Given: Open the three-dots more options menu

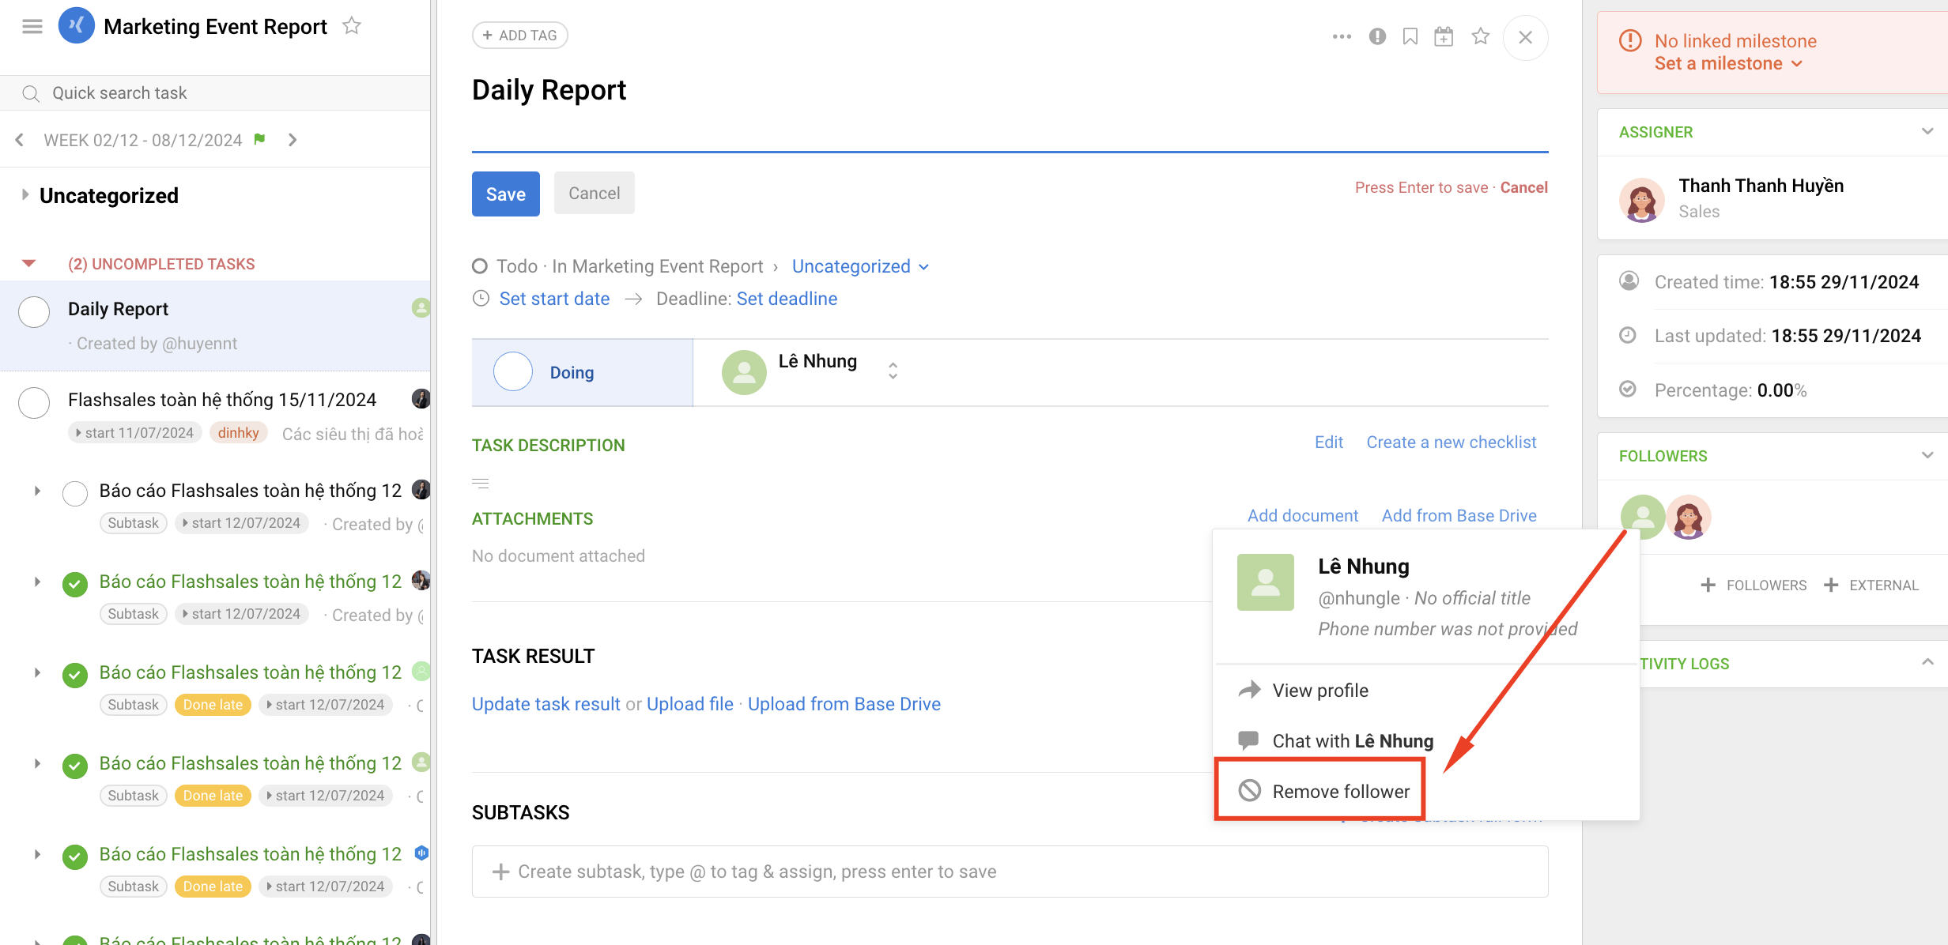Looking at the screenshot, I should [1342, 36].
